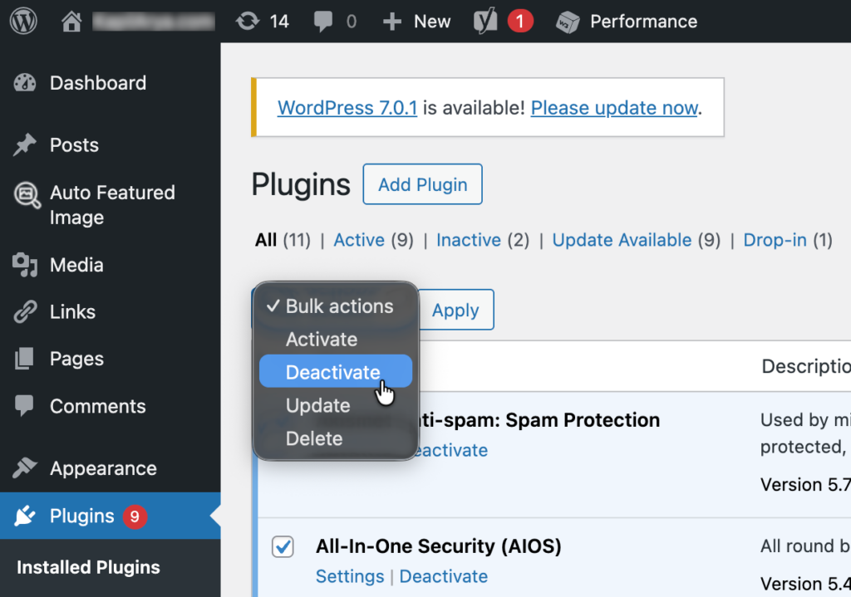Click the Auto Featured Image icon
851x597 pixels.
point(27,195)
